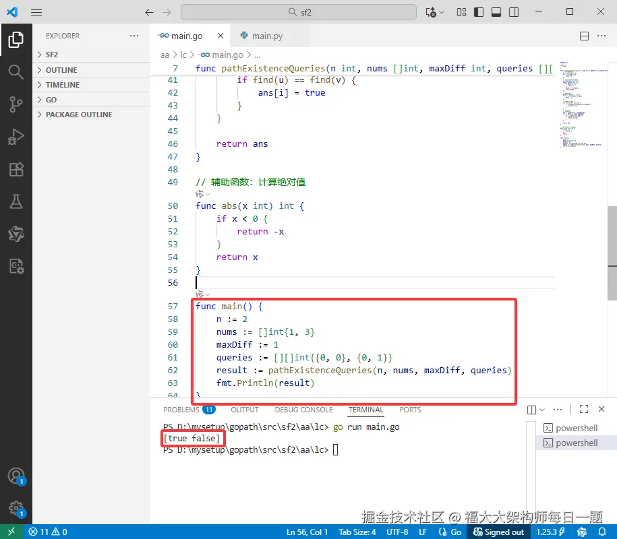The image size is (617, 539).
Task: Change Tab Size: 4 indentation setting
Action: (357, 532)
